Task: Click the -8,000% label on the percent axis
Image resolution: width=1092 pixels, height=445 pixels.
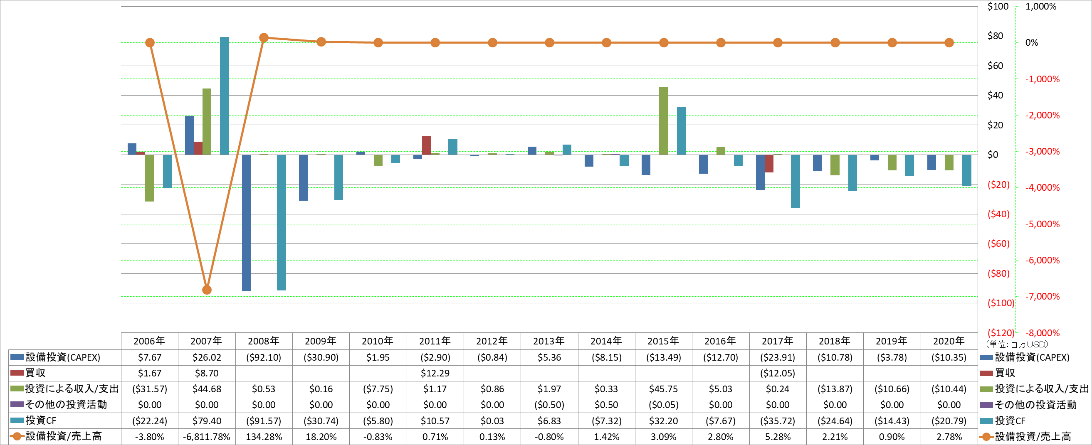Action: [x=1042, y=333]
